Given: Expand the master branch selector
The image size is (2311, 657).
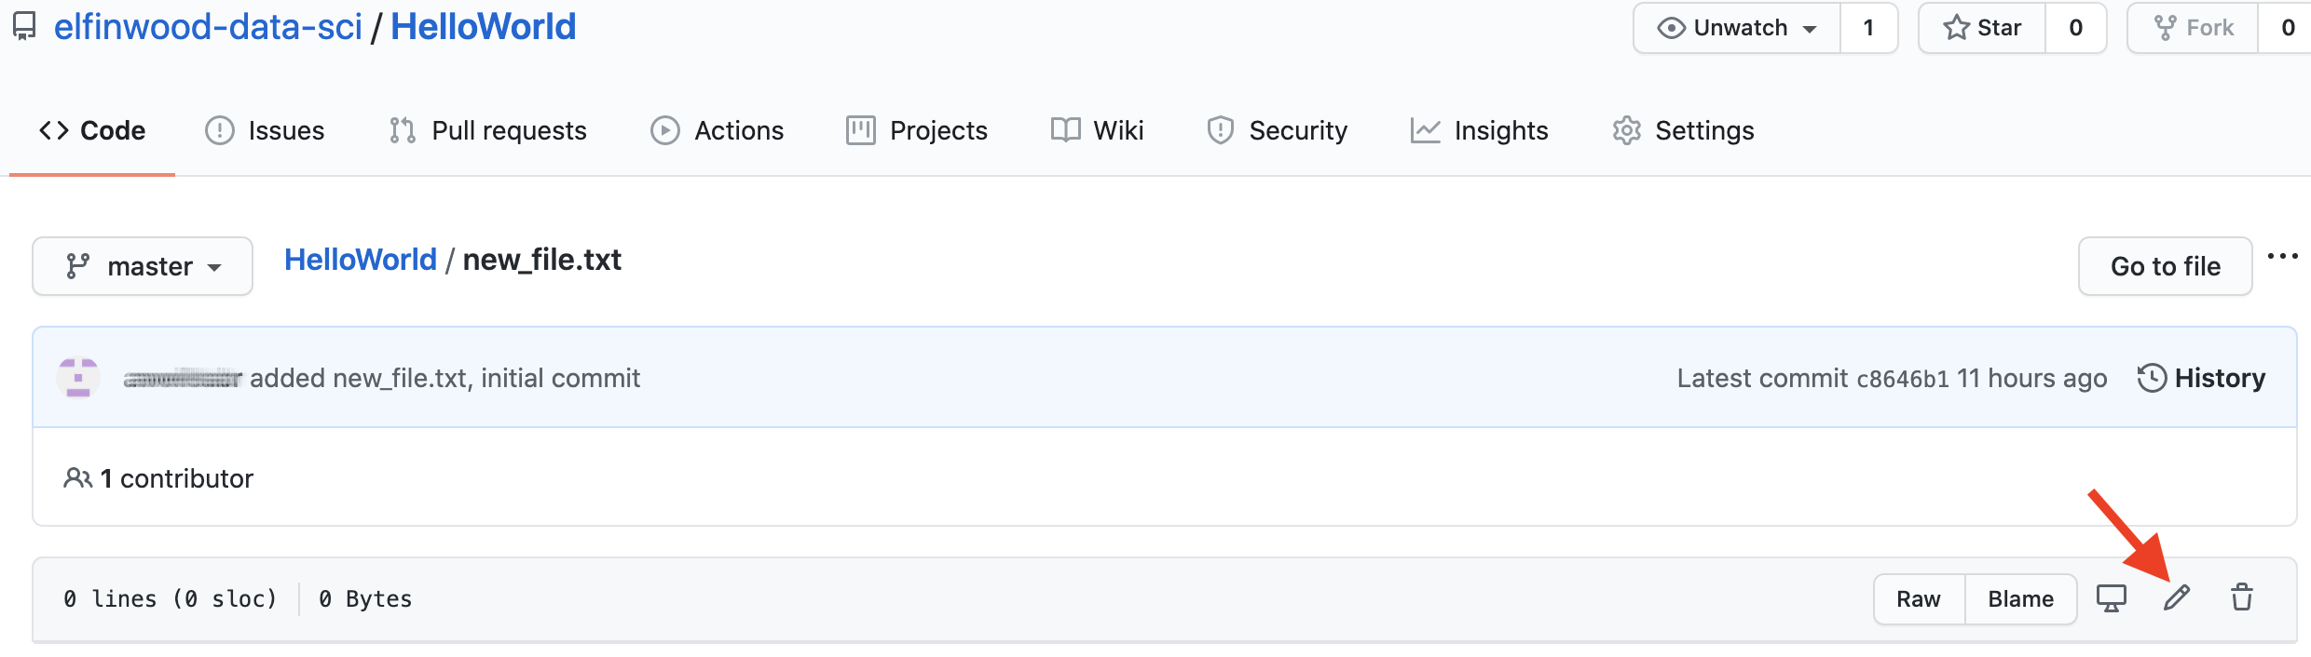Looking at the screenshot, I should [x=143, y=266].
